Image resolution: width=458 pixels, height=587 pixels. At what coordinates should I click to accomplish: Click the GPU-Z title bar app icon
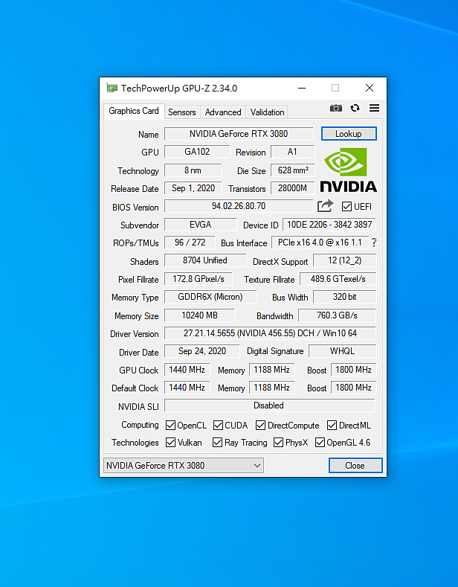[112, 88]
